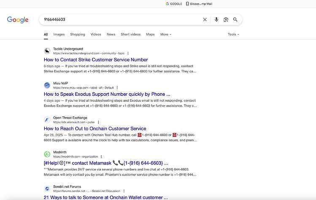Viewport: 316px width, 200px height.
Task: Click the forums.serebii.net URL breadcrumb
Action: click(x=86, y=191)
